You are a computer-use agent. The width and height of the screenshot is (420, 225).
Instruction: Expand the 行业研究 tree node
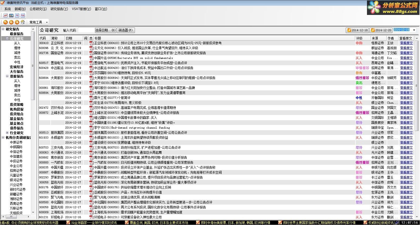click(7, 133)
